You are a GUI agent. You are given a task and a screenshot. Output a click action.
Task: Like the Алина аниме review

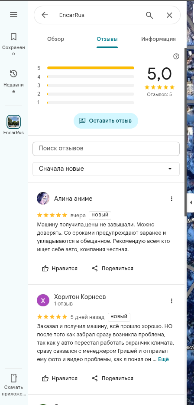click(60, 269)
